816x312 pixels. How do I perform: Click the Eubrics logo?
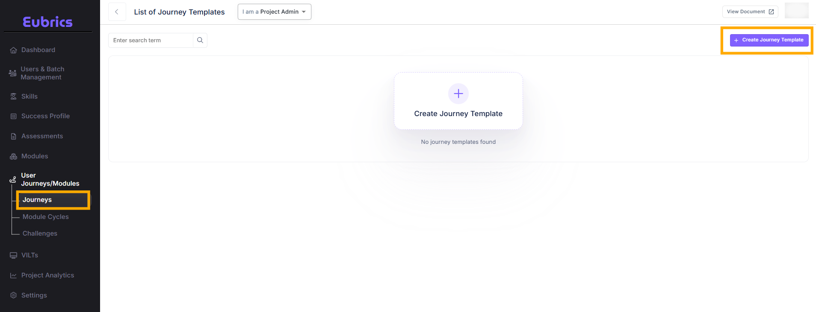(x=47, y=22)
